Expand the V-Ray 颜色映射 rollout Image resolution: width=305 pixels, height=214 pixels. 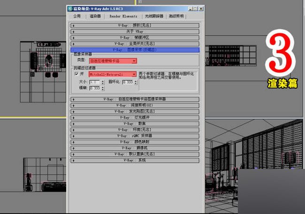coord(135,142)
